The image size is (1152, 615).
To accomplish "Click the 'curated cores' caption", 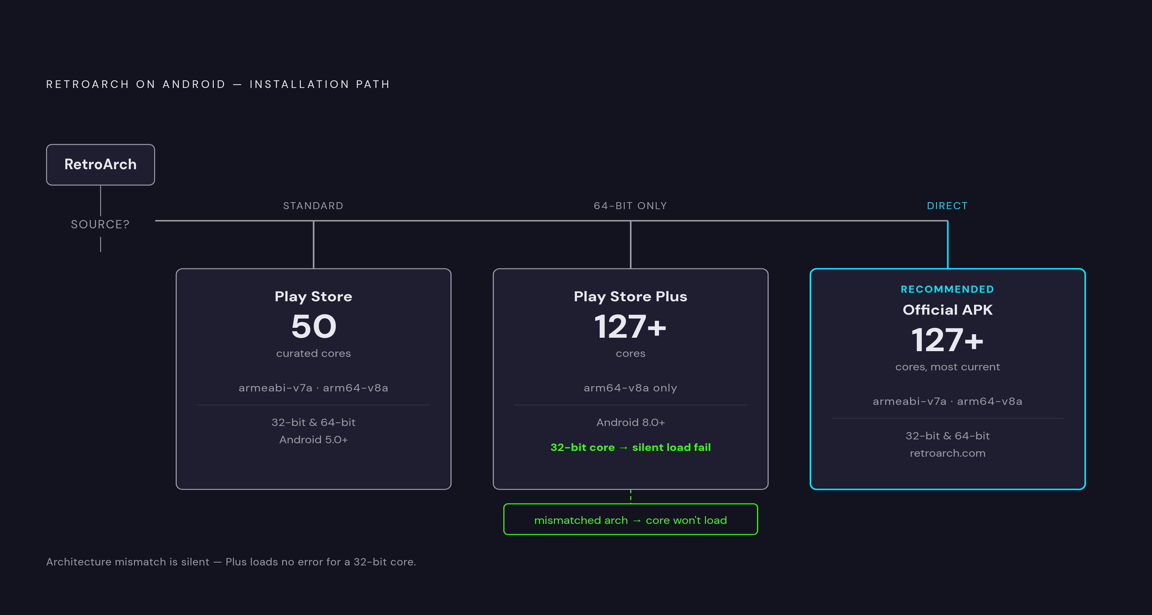I will [x=314, y=353].
